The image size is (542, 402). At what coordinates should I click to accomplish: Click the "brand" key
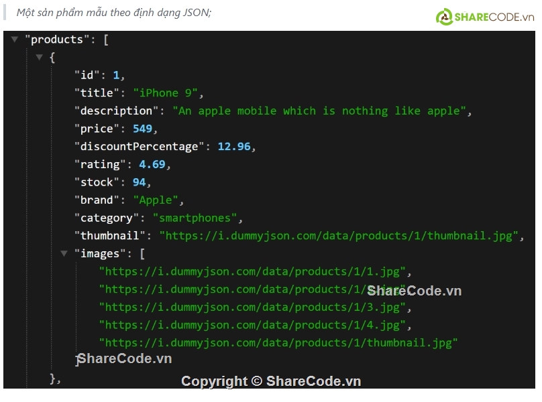point(97,200)
